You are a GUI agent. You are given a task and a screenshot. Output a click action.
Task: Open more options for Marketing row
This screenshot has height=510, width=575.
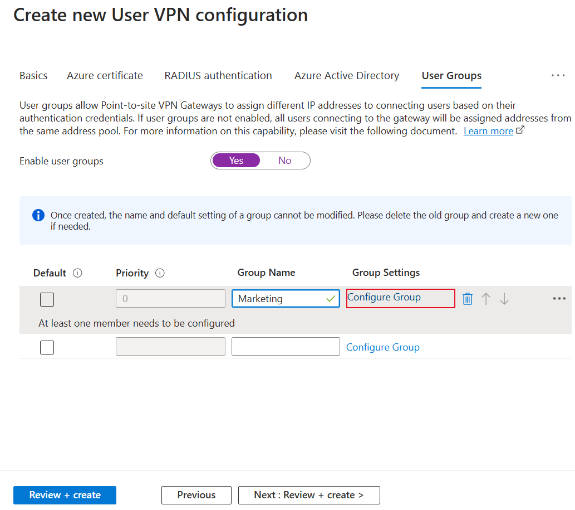[x=559, y=299]
